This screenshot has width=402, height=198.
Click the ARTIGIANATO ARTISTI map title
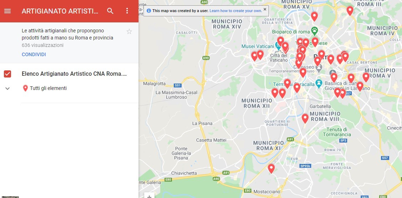[x=60, y=11]
